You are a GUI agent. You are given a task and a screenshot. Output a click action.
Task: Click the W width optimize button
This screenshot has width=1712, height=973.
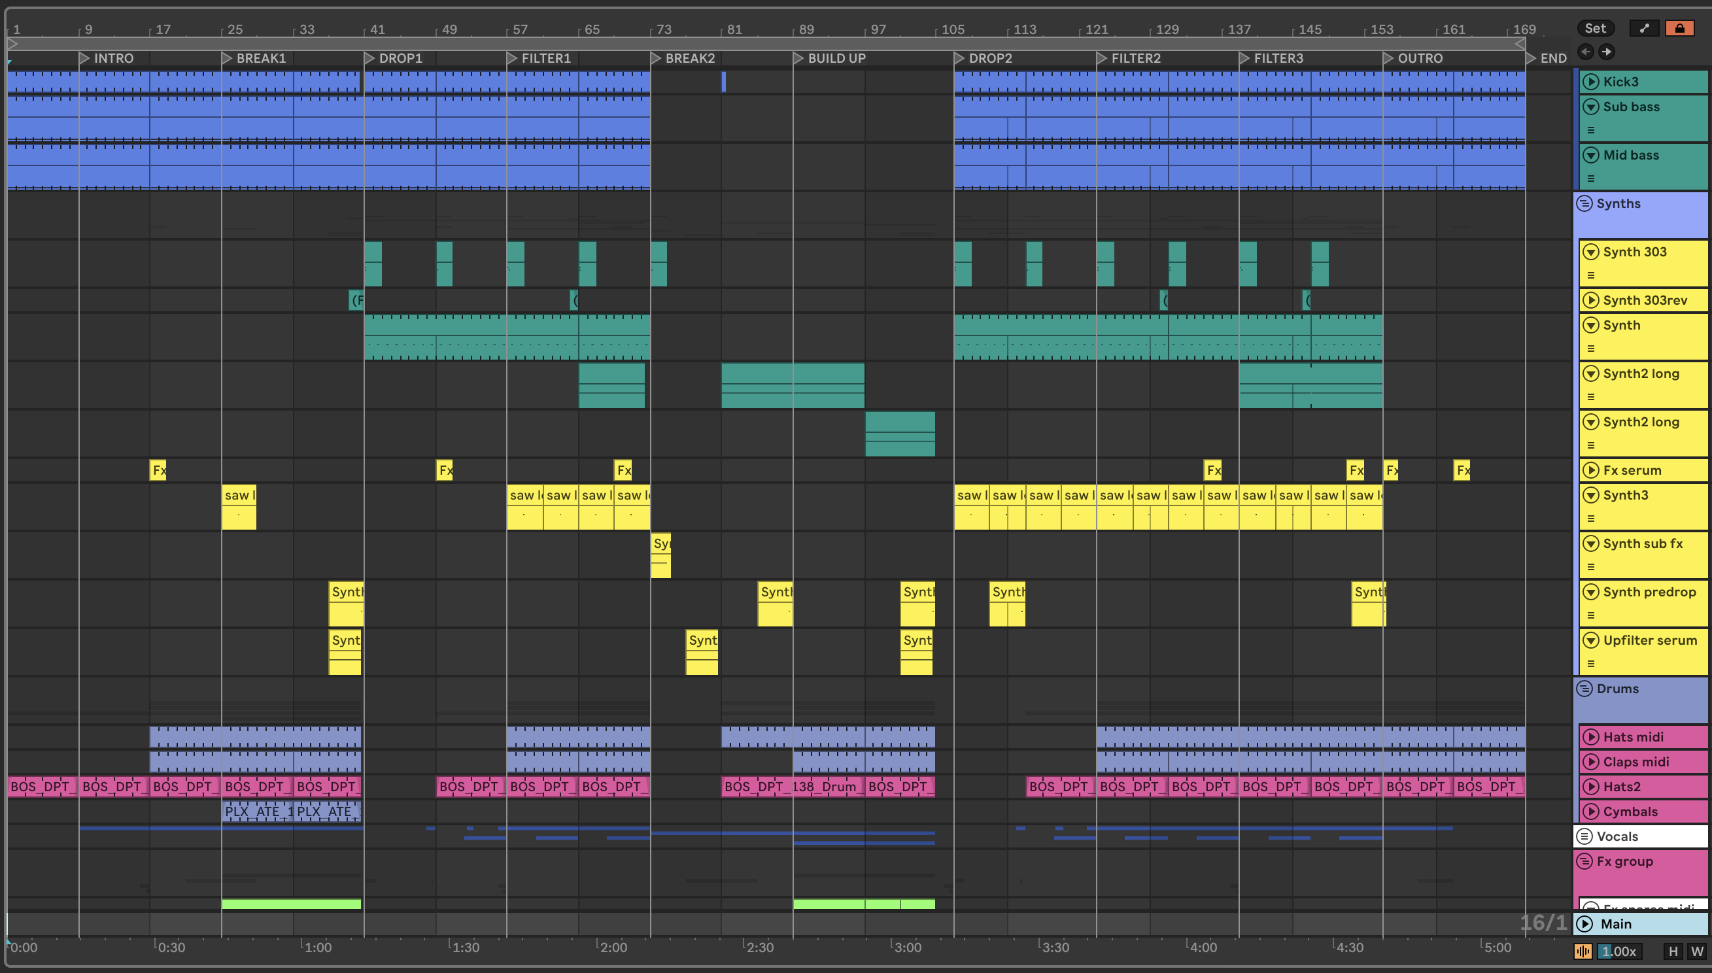coord(1696,951)
